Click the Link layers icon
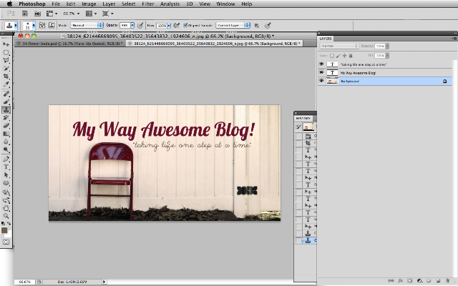 pyautogui.click(x=391, y=281)
